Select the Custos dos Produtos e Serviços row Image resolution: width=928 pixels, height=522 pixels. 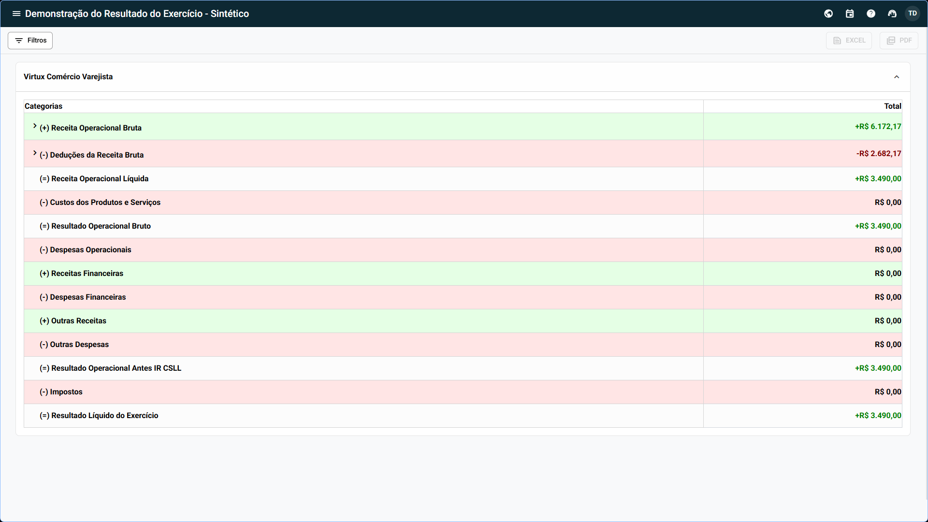tap(100, 203)
